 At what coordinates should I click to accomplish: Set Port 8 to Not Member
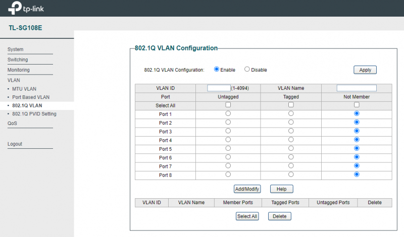tap(357, 174)
